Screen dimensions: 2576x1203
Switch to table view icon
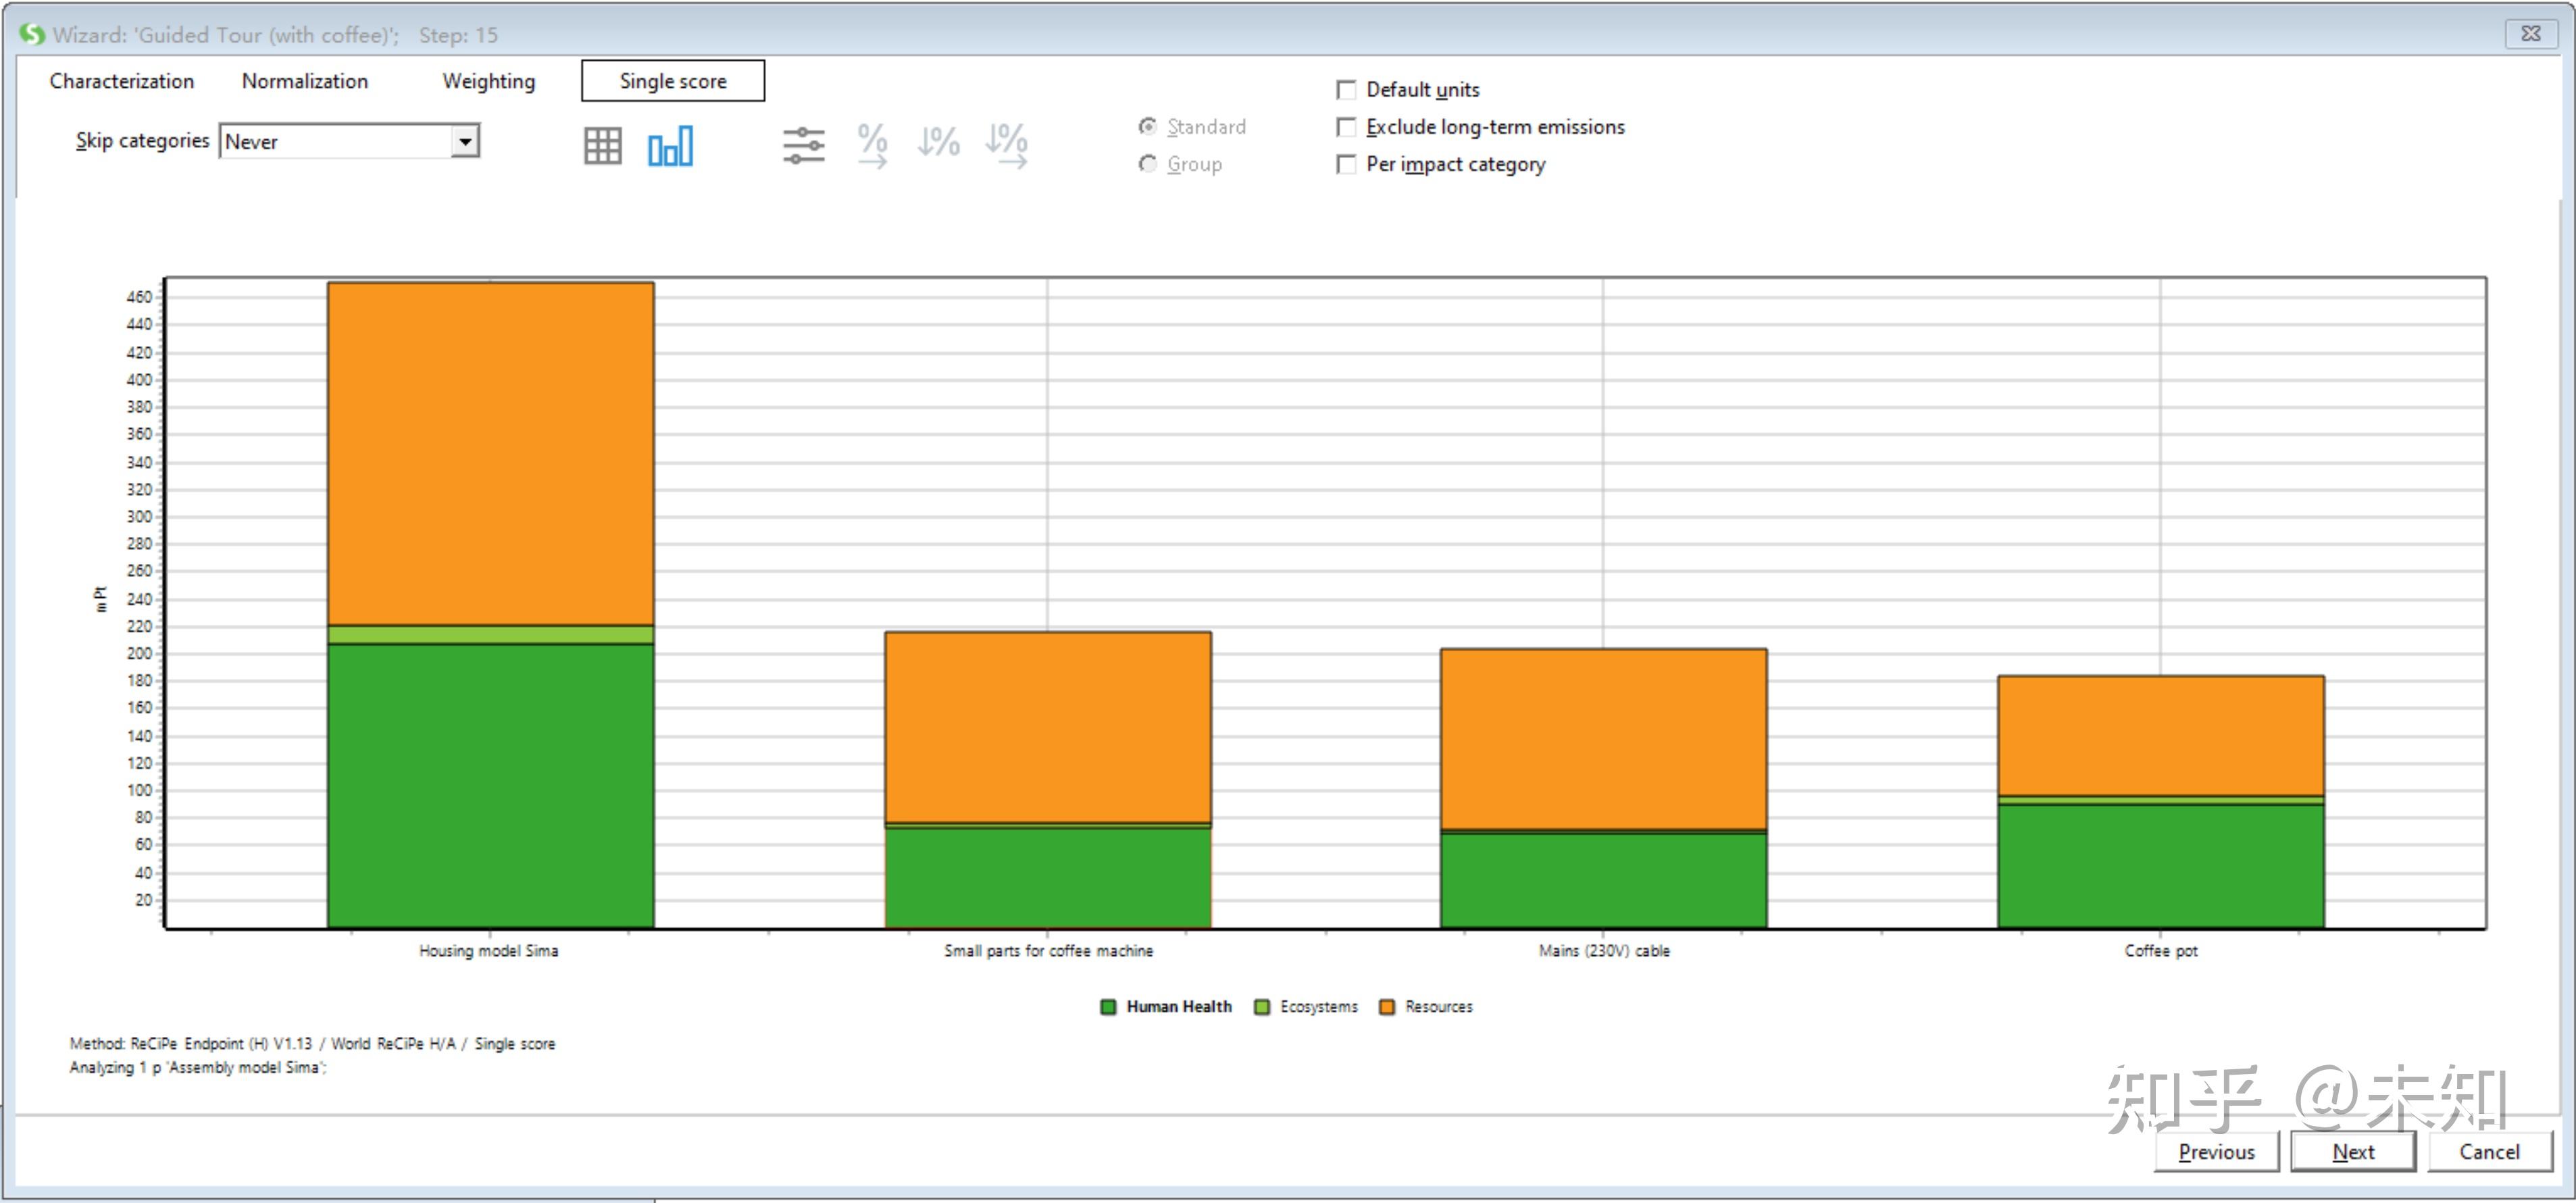click(602, 146)
